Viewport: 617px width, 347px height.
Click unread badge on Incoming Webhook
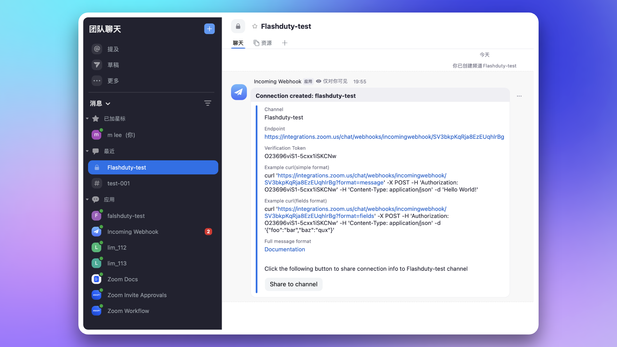pyautogui.click(x=208, y=232)
